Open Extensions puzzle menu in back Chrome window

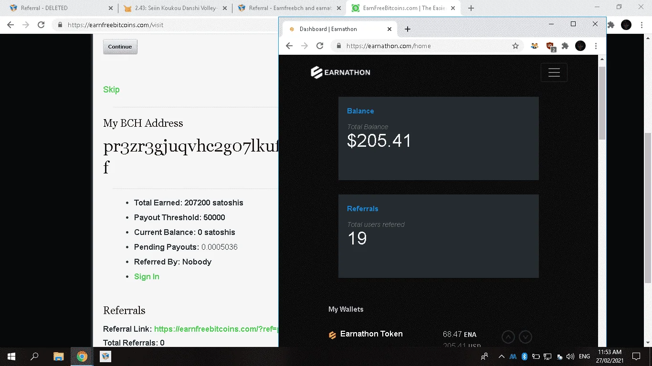click(x=610, y=25)
